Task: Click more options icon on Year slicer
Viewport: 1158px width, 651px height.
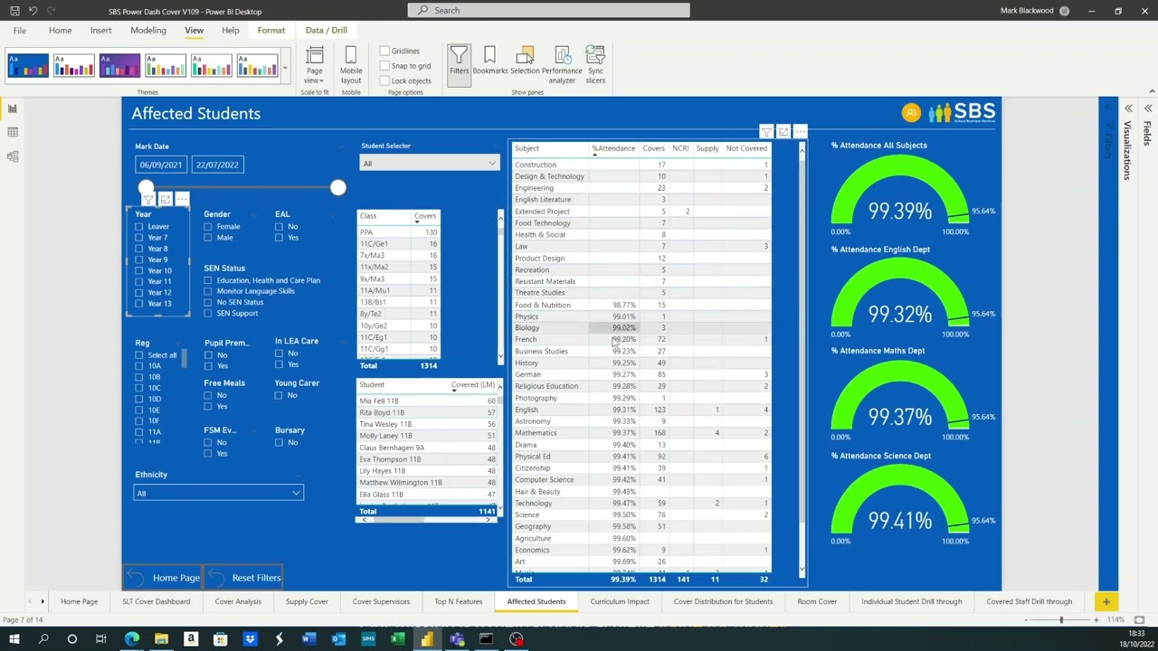Action: coord(182,199)
